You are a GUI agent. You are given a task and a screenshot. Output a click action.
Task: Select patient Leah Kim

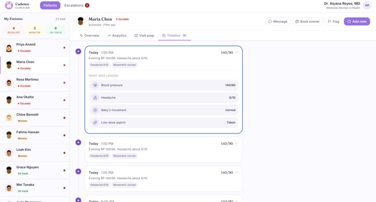click(35, 153)
